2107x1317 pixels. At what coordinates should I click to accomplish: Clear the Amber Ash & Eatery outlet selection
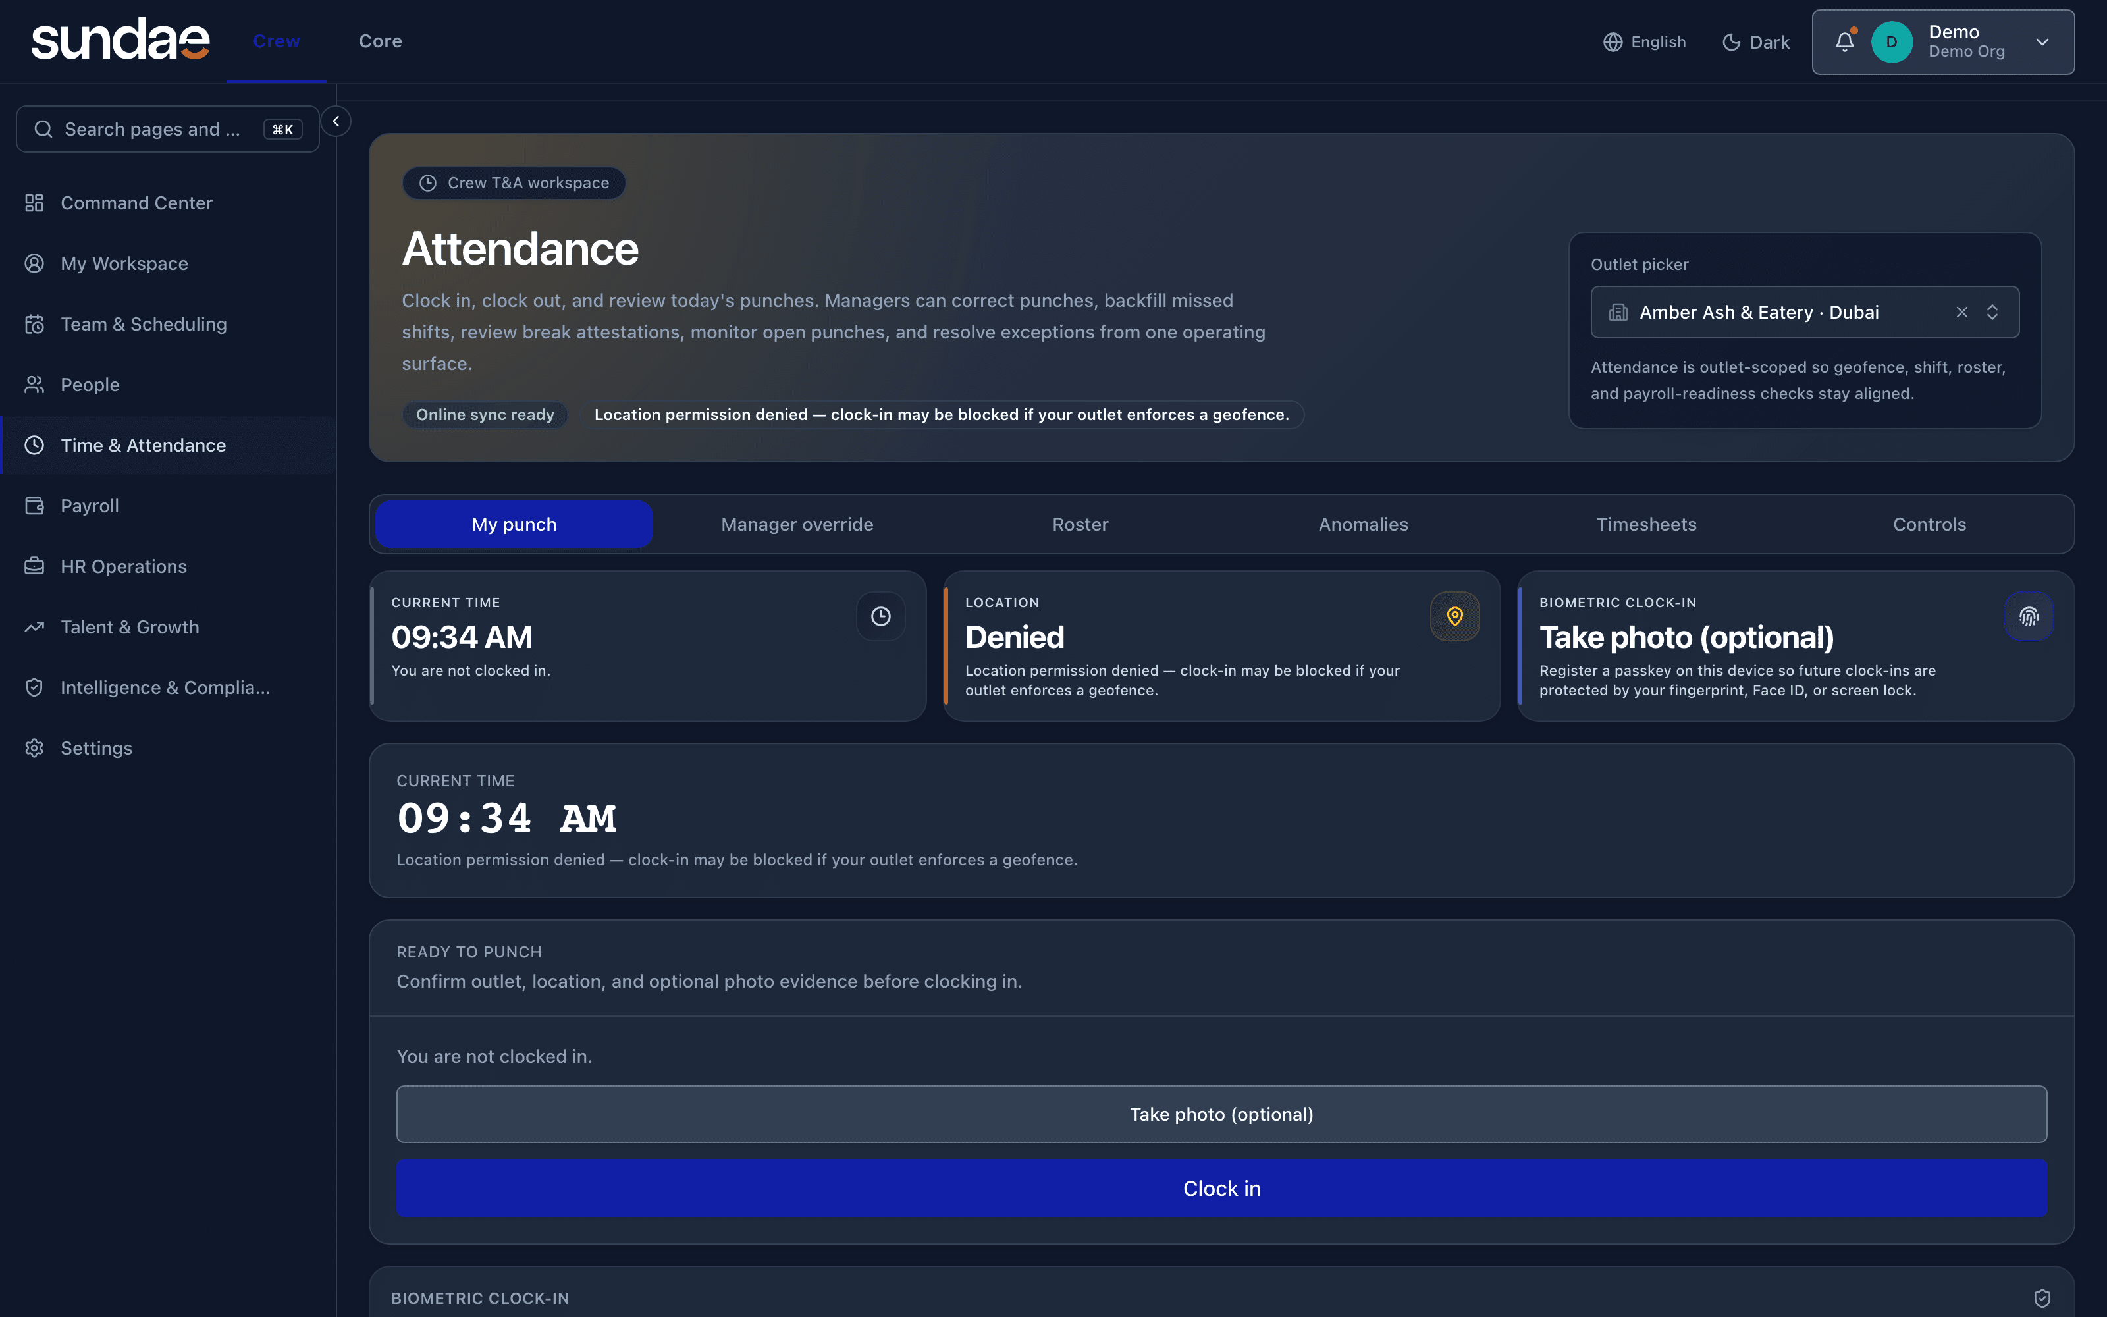click(1961, 312)
